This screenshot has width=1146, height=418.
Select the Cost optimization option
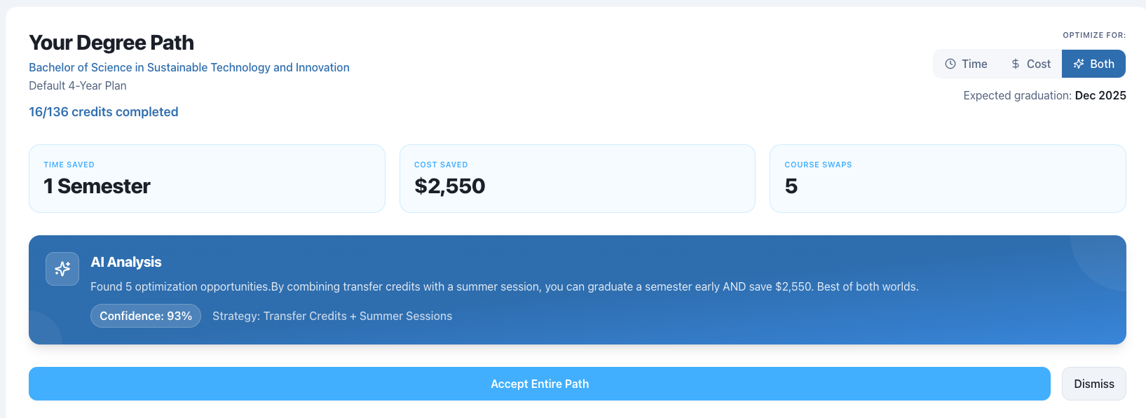point(1030,64)
